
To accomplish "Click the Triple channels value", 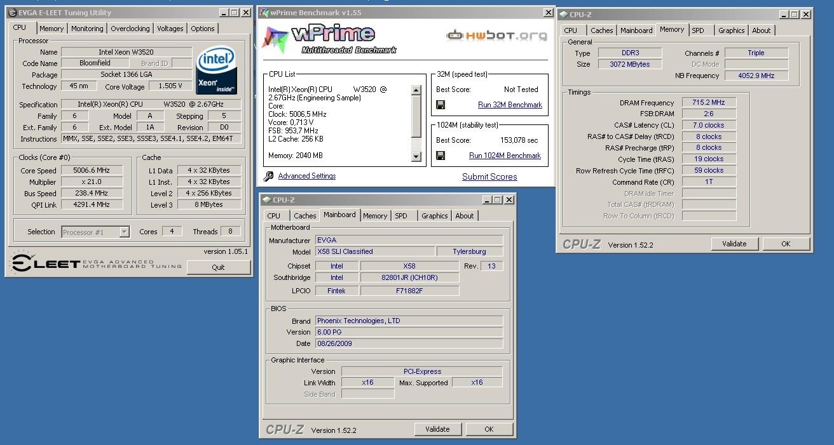I will pyautogui.click(x=756, y=53).
